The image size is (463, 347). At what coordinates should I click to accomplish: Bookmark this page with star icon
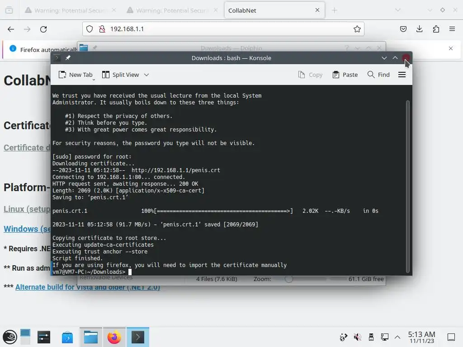[x=357, y=29]
